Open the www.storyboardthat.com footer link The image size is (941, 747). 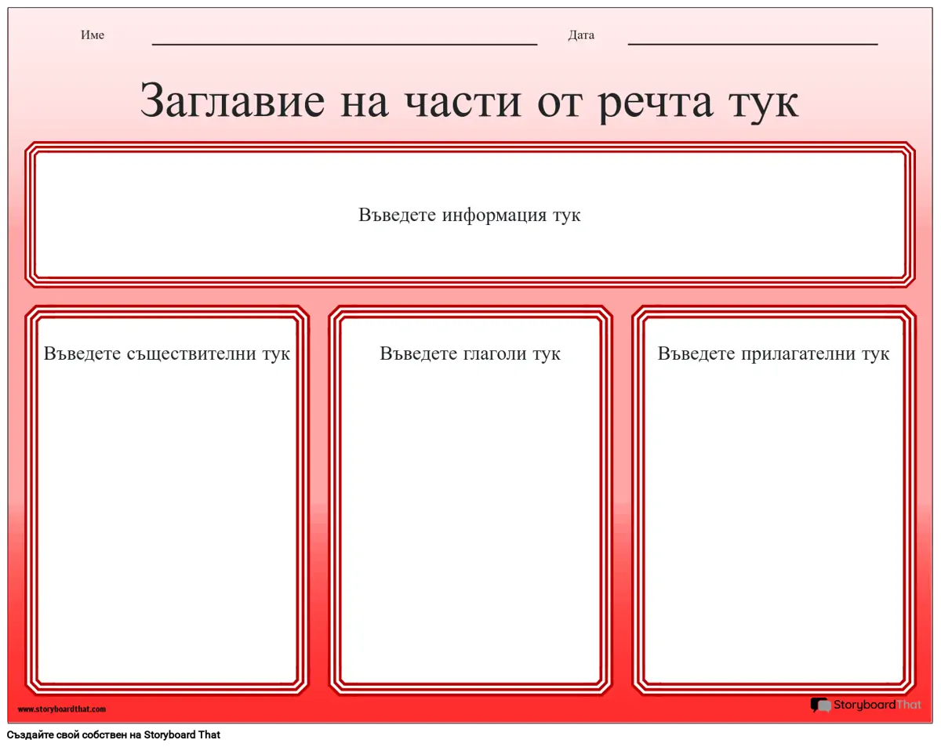pos(61,709)
